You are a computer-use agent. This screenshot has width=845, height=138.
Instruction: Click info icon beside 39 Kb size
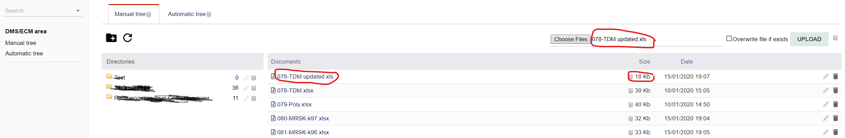631,91
